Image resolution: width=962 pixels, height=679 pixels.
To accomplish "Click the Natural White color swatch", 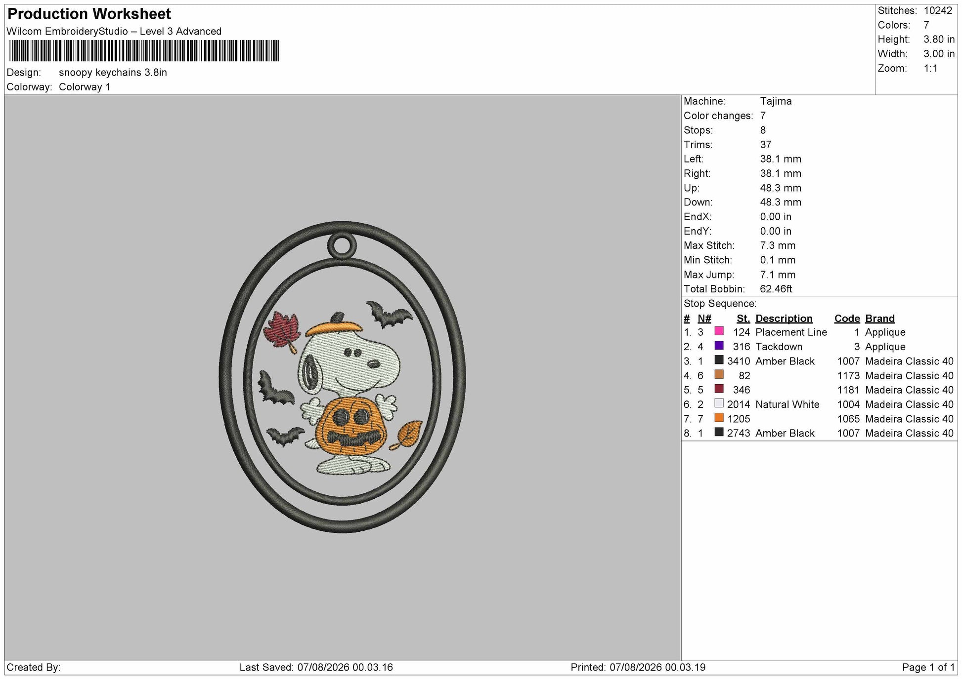I will click(x=719, y=403).
